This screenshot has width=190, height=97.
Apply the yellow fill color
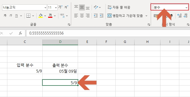[41, 16]
